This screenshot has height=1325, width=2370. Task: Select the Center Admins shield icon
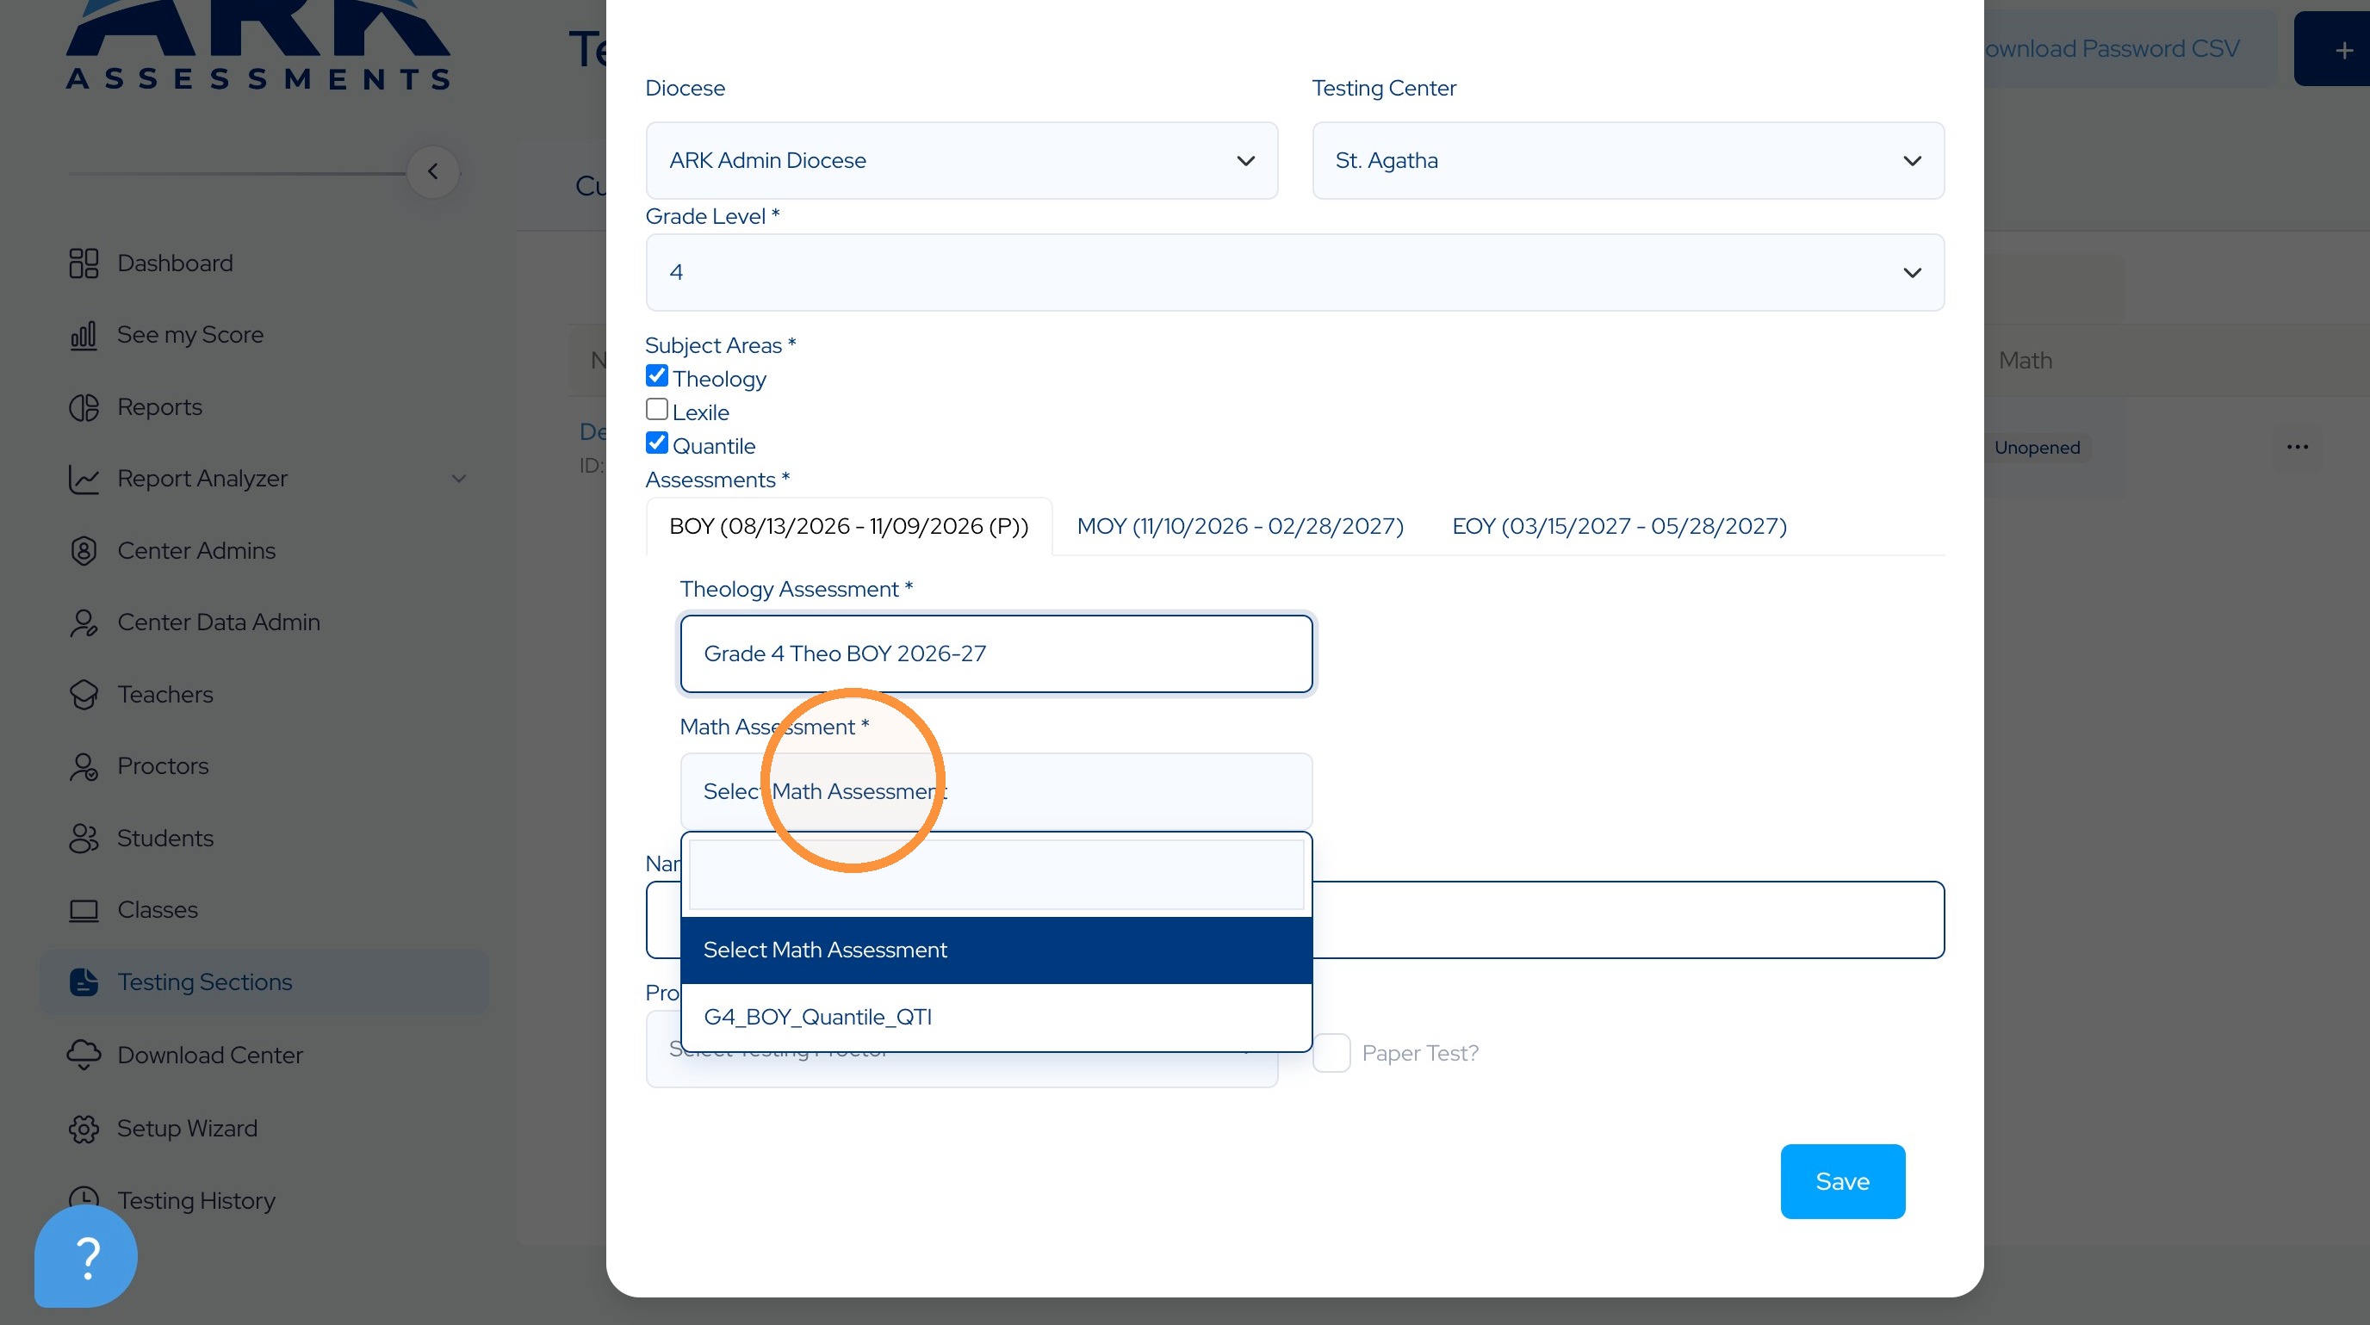click(x=84, y=551)
